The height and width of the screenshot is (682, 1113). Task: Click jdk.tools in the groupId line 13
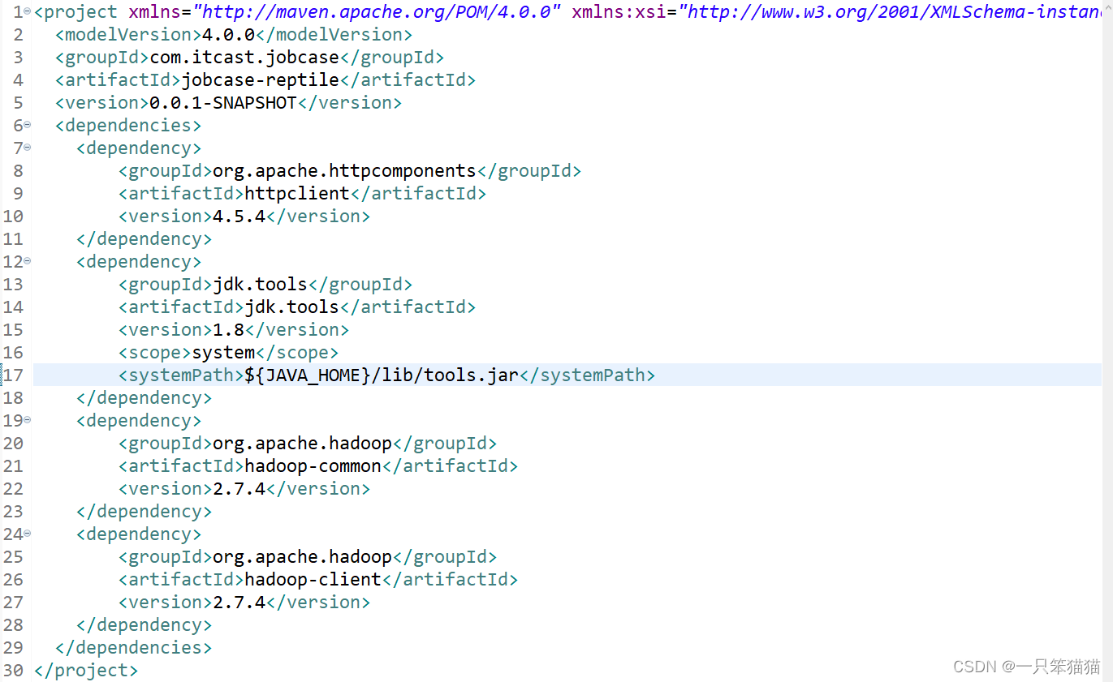pos(260,285)
